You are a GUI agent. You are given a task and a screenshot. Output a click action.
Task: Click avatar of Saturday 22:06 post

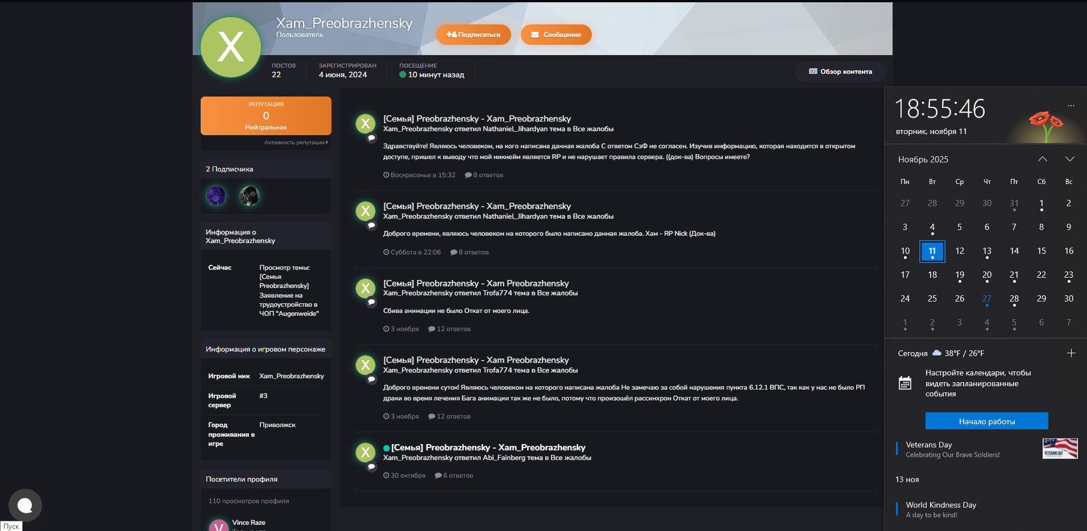tap(366, 211)
